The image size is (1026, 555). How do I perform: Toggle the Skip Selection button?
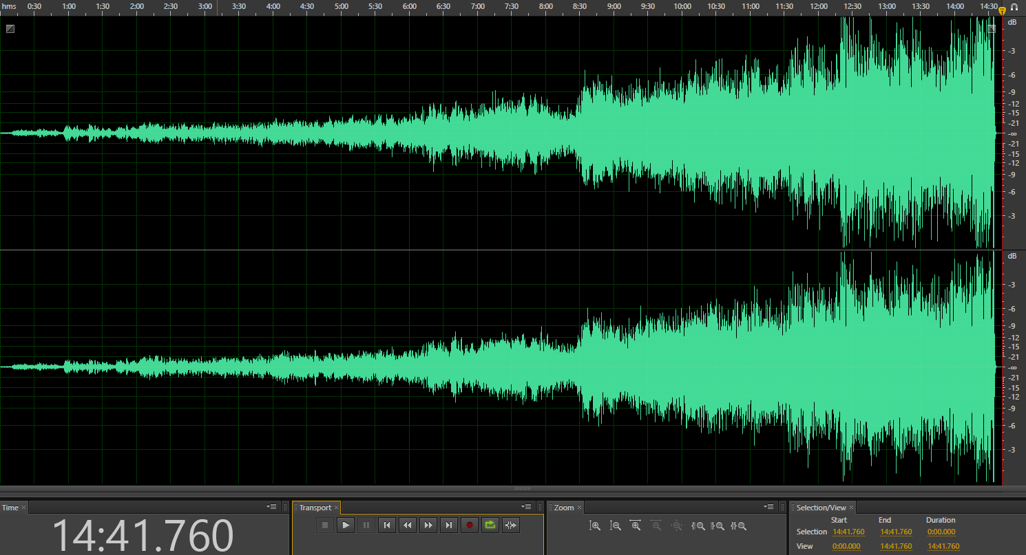pyautogui.click(x=510, y=525)
